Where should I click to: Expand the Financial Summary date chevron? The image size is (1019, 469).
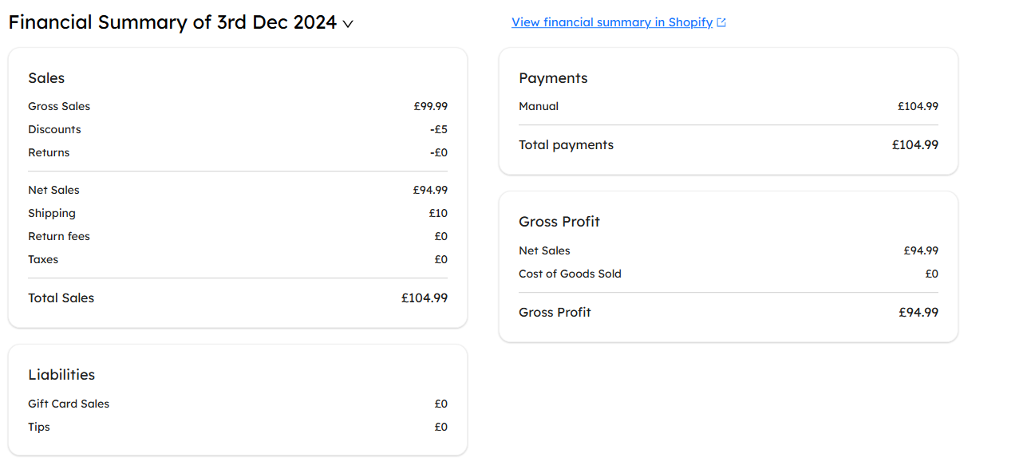pos(348,24)
